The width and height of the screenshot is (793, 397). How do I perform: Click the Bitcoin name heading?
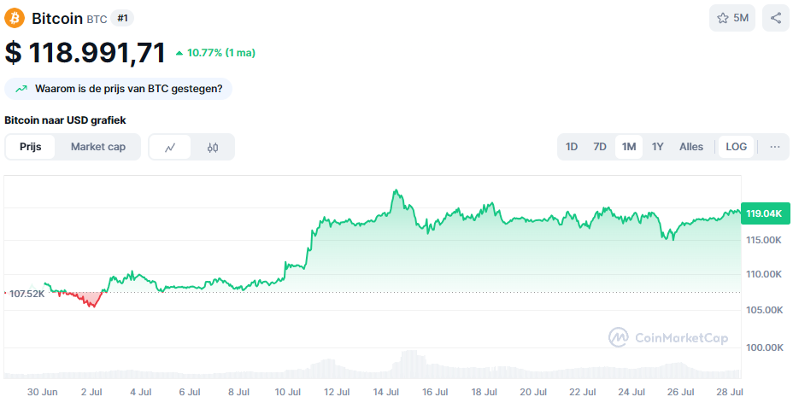(x=57, y=18)
